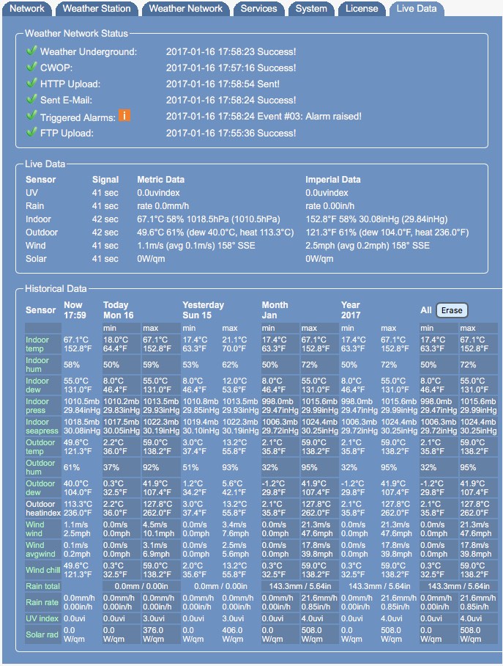The image size is (503, 666).
Task: Click the Outdoor heatindex row label
Action: tap(42, 508)
